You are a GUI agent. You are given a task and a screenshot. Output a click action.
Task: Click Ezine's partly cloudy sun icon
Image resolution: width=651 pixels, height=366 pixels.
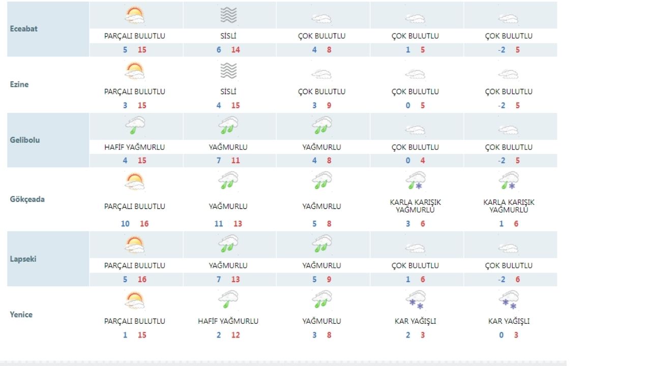coord(135,71)
